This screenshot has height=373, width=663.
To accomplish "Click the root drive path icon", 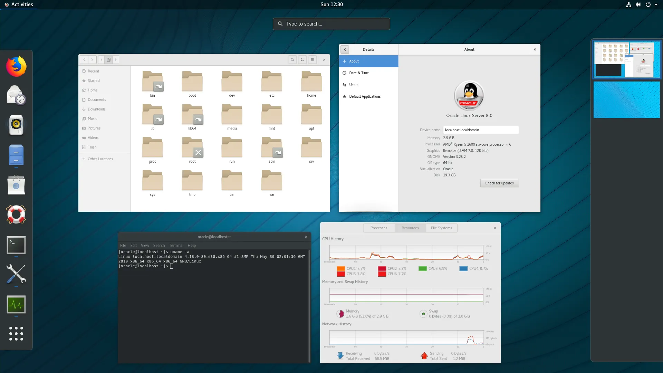I will coord(108,59).
